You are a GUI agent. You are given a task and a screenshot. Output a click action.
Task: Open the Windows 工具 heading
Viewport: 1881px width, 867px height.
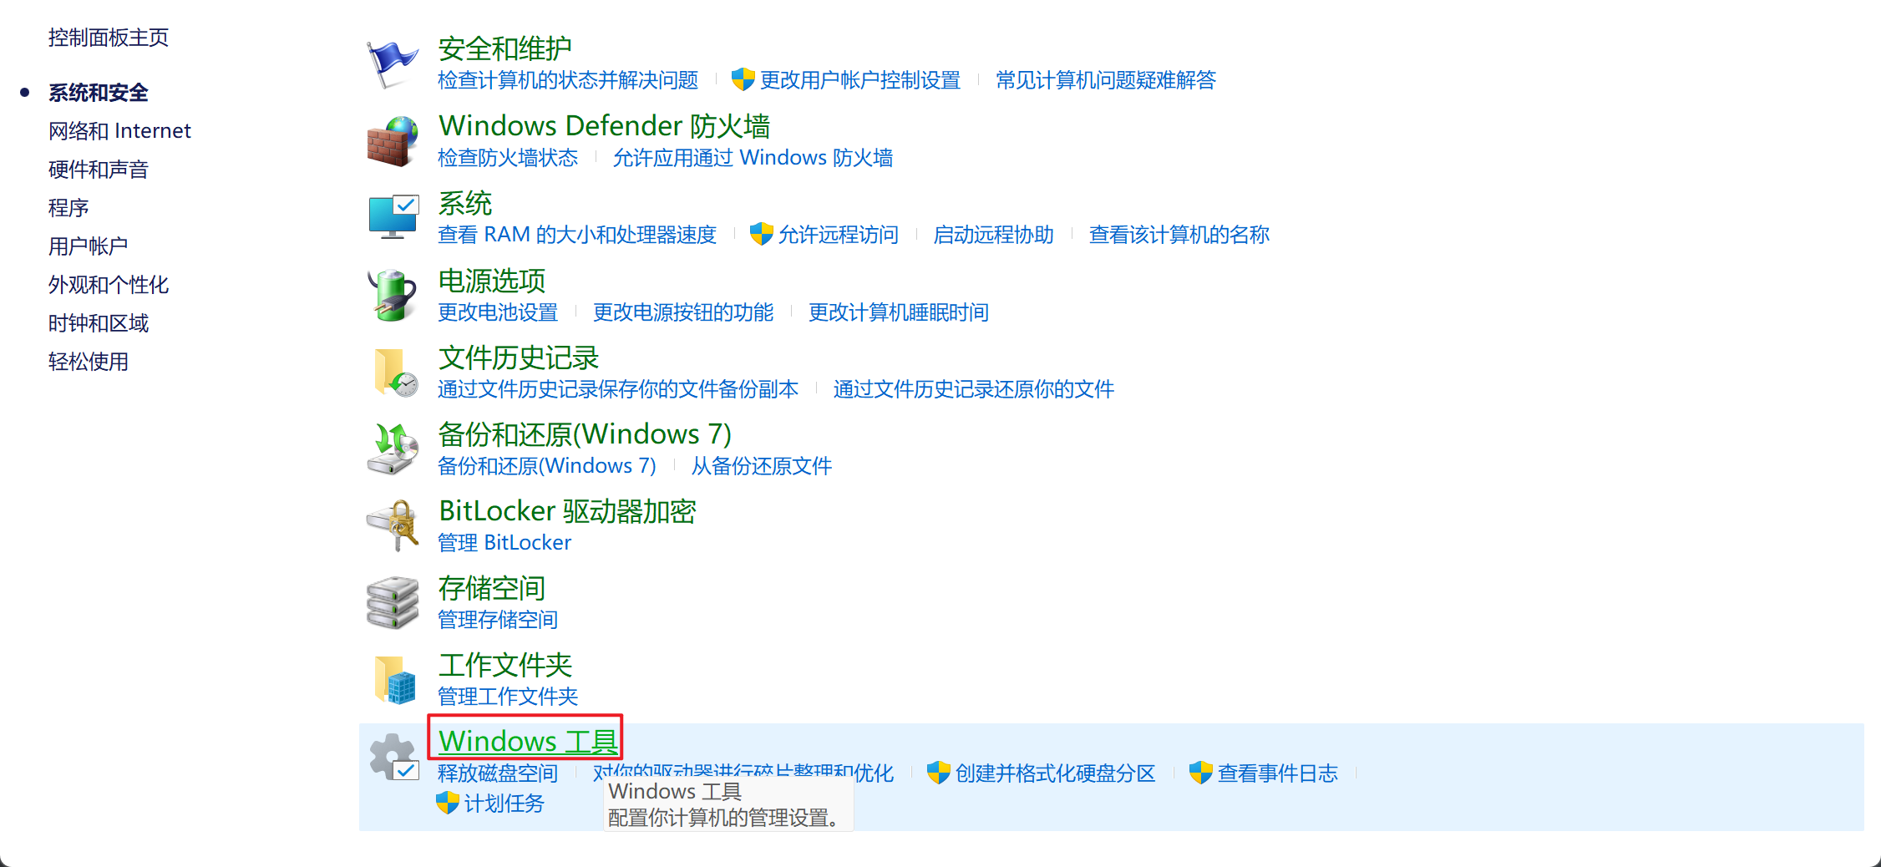(x=528, y=741)
